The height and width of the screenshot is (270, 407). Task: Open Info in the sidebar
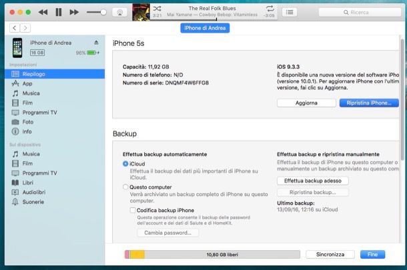point(55,131)
